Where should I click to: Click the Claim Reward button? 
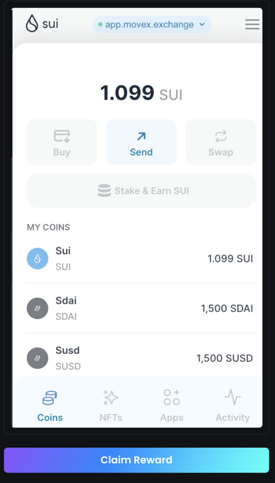136,460
